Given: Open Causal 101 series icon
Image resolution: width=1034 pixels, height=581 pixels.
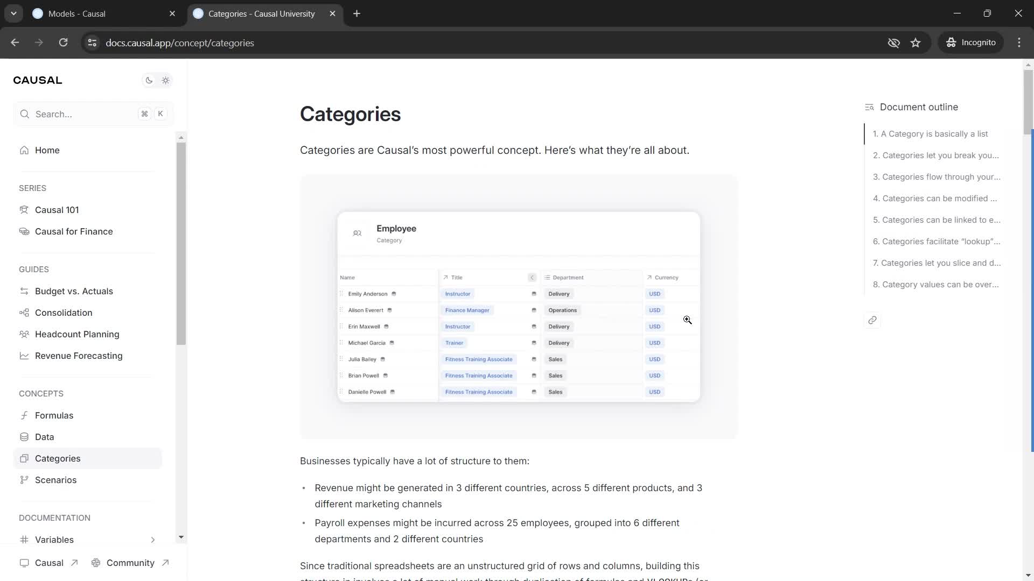Looking at the screenshot, I should (x=24, y=210).
